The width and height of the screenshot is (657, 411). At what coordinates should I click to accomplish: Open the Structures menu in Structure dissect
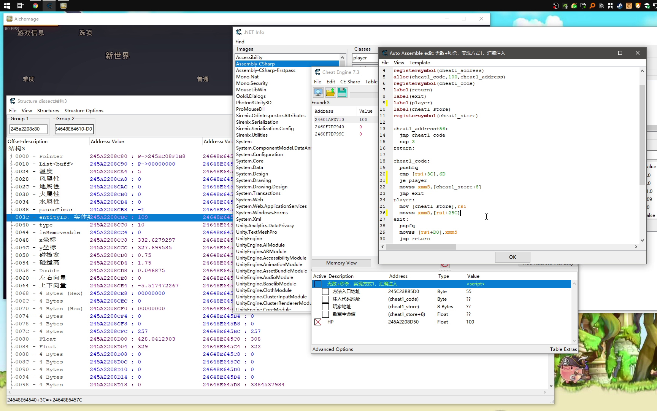pyautogui.click(x=48, y=111)
